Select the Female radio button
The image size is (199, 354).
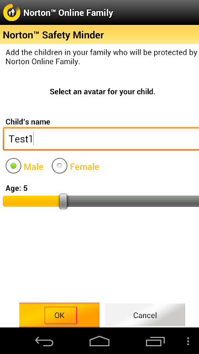59,166
